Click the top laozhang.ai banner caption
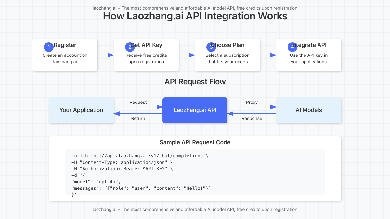The image size is (390, 219). click(195, 8)
